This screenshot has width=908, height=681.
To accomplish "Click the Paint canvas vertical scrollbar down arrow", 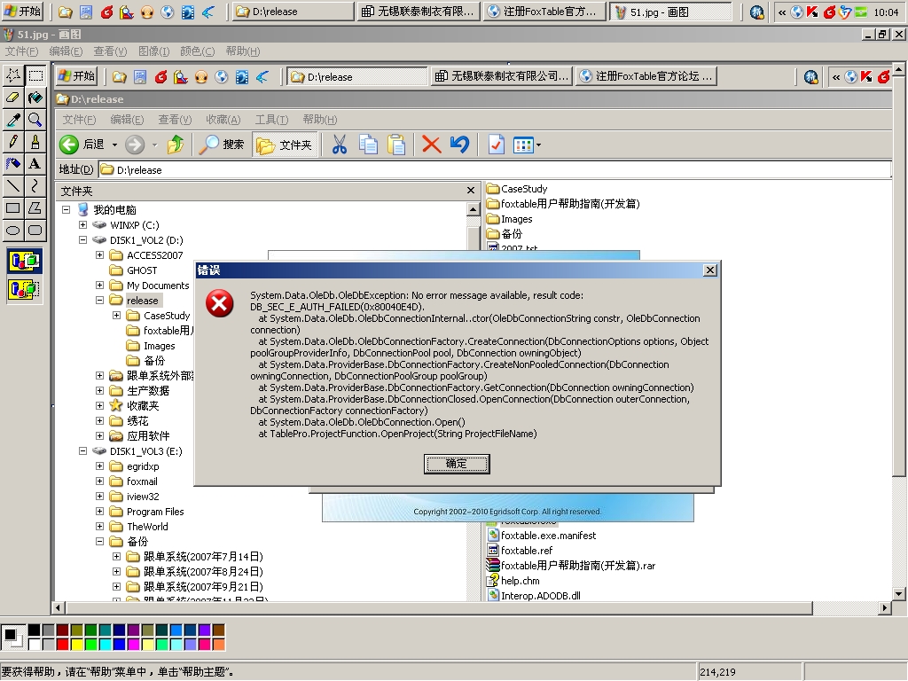I will pyautogui.click(x=898, y=593).
